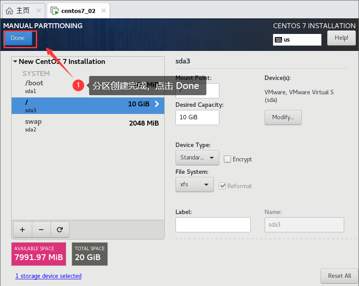Enable the Encrypt checkbox
359x286 pixels.
point(227,159)
